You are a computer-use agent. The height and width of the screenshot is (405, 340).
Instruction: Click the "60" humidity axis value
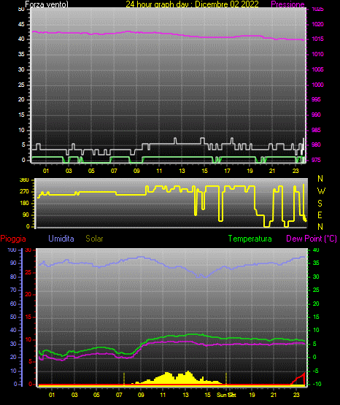point(13,304)
